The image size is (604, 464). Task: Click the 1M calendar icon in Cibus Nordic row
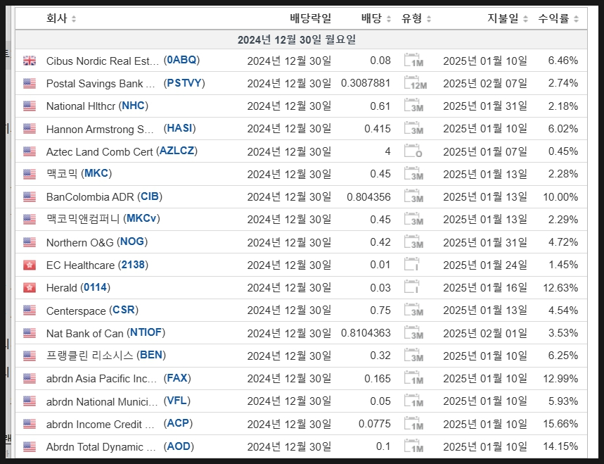point(413,60)
